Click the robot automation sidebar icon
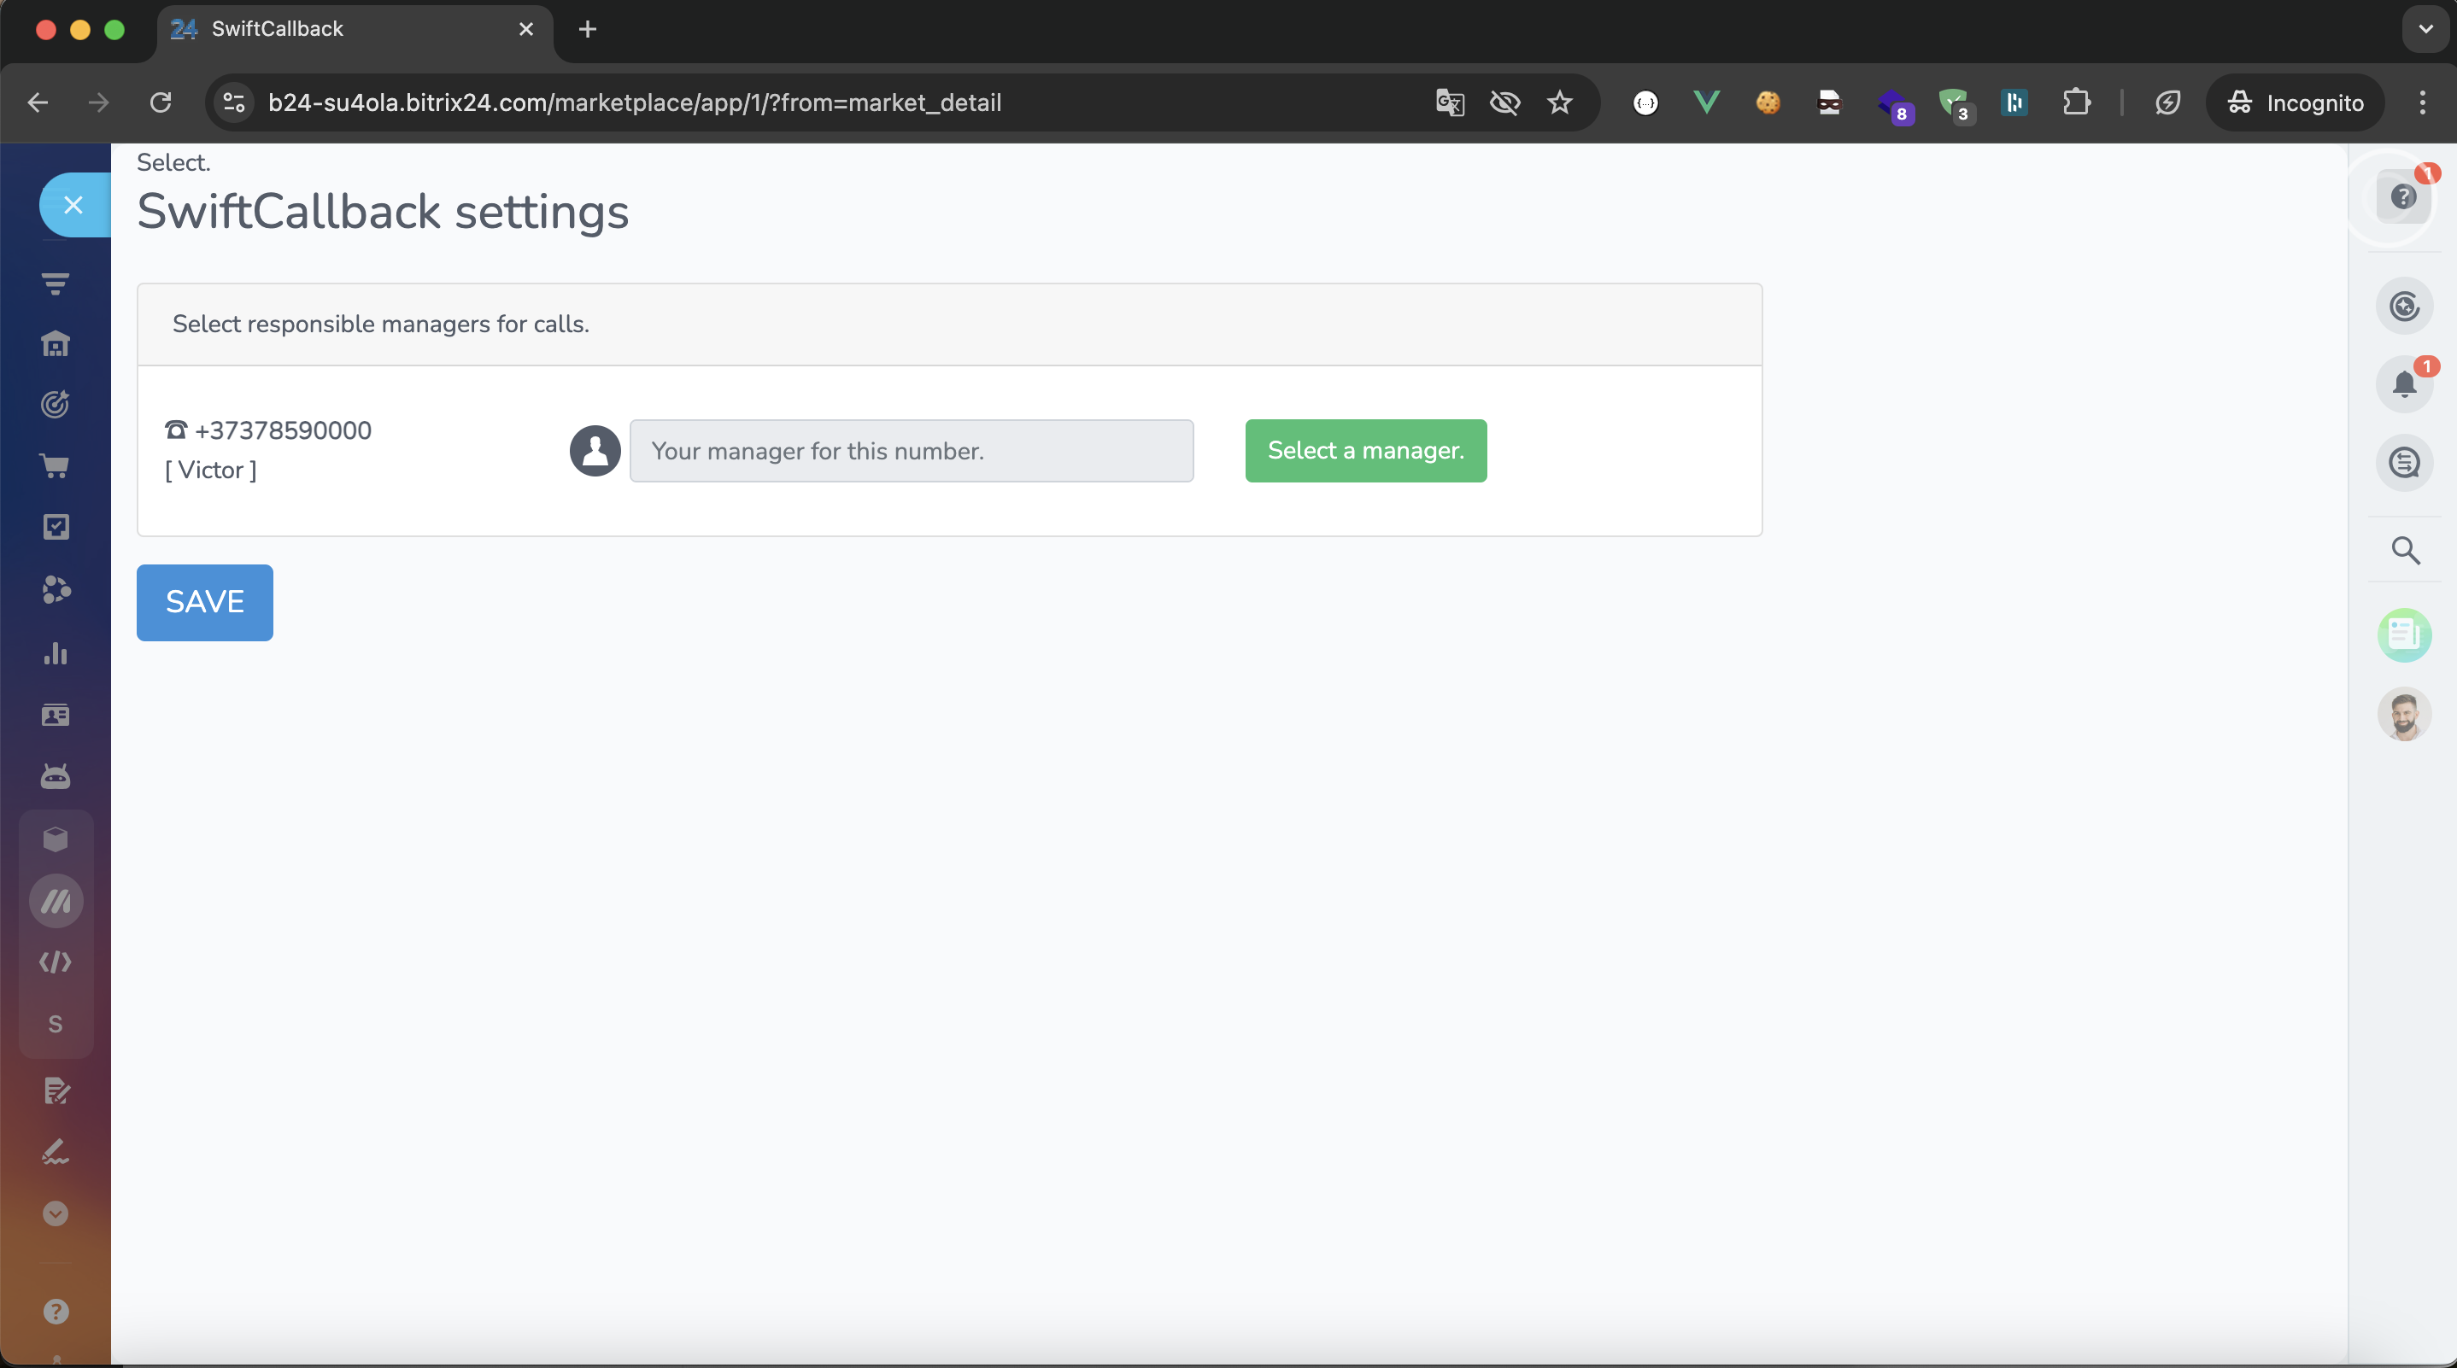The width and height of the screenshot is (2457, 1368). tap(56, 777)
